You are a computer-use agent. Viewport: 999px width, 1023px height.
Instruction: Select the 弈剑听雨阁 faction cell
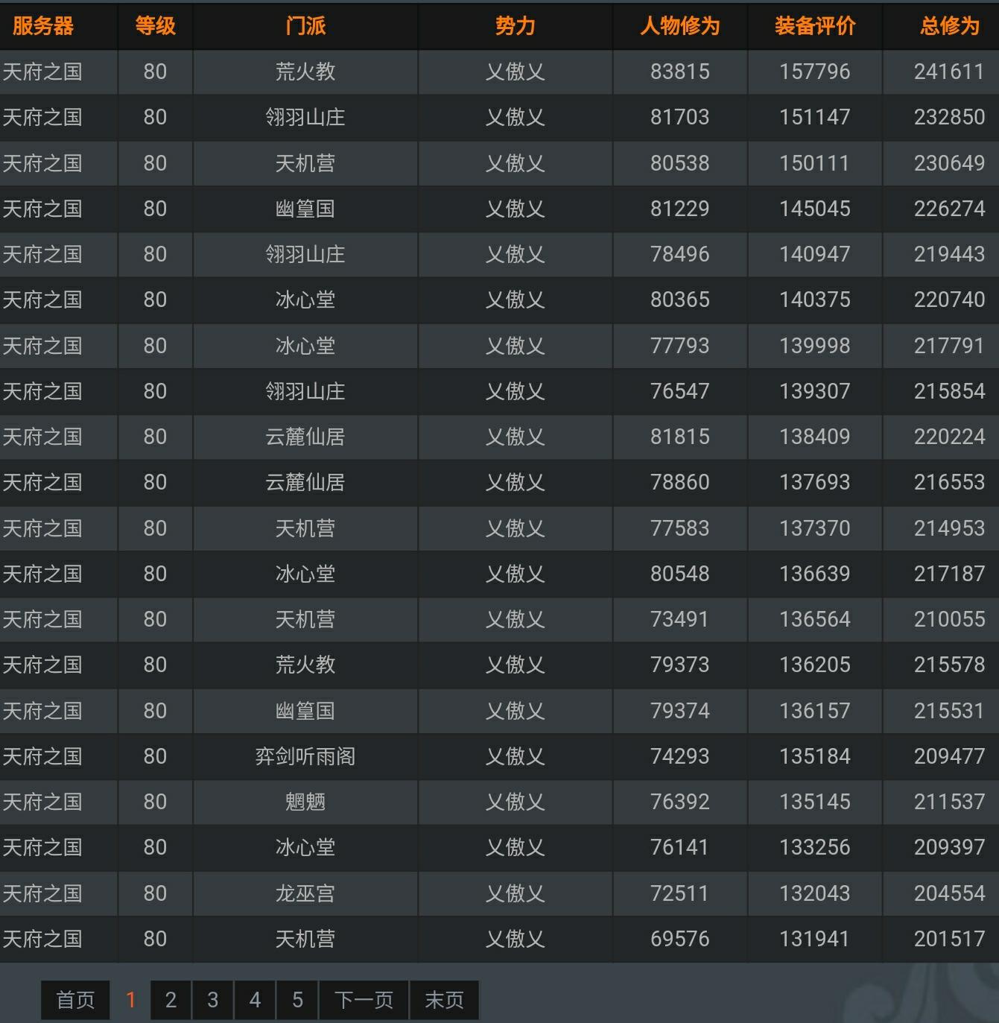click(x=305, y=756)
